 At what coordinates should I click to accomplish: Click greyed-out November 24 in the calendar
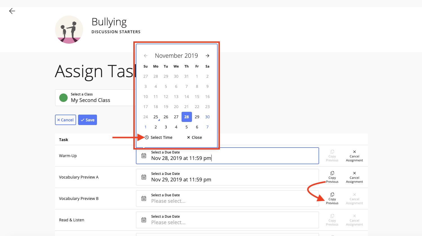pos(145,117)
